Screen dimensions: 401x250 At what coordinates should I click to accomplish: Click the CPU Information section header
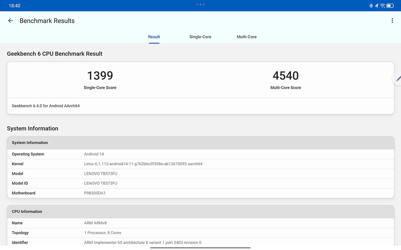[27, 211]
